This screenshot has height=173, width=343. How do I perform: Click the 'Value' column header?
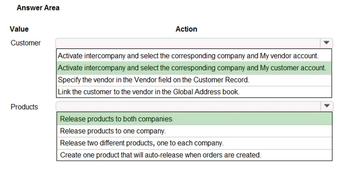click(x=19, y=29)
